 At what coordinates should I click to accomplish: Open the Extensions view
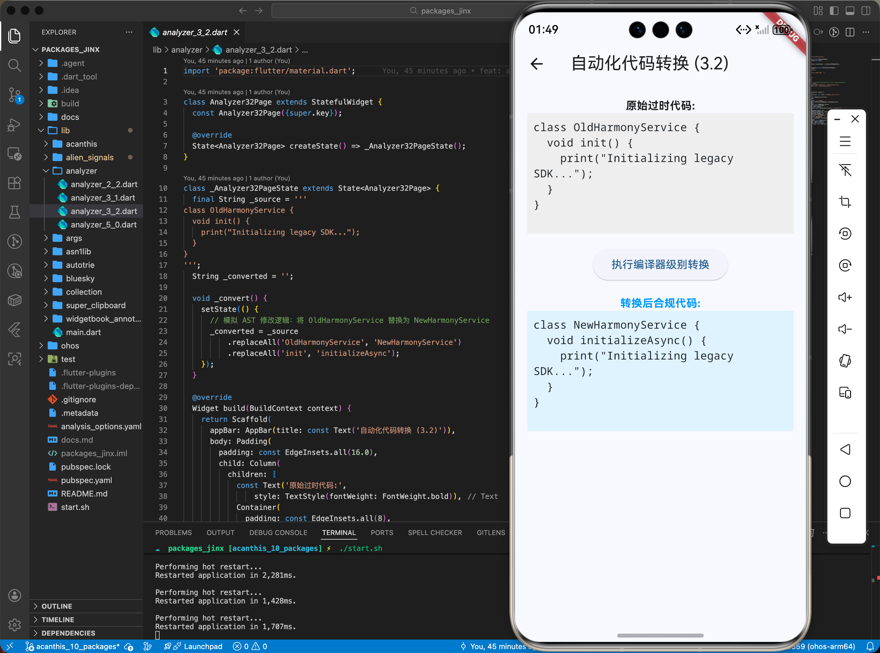point(14,183)
